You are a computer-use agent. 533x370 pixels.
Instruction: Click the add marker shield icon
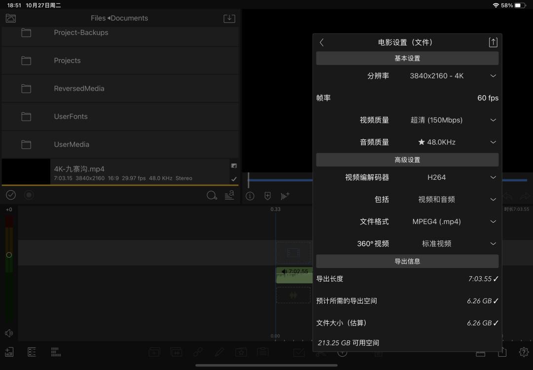(x=267, y=196)
